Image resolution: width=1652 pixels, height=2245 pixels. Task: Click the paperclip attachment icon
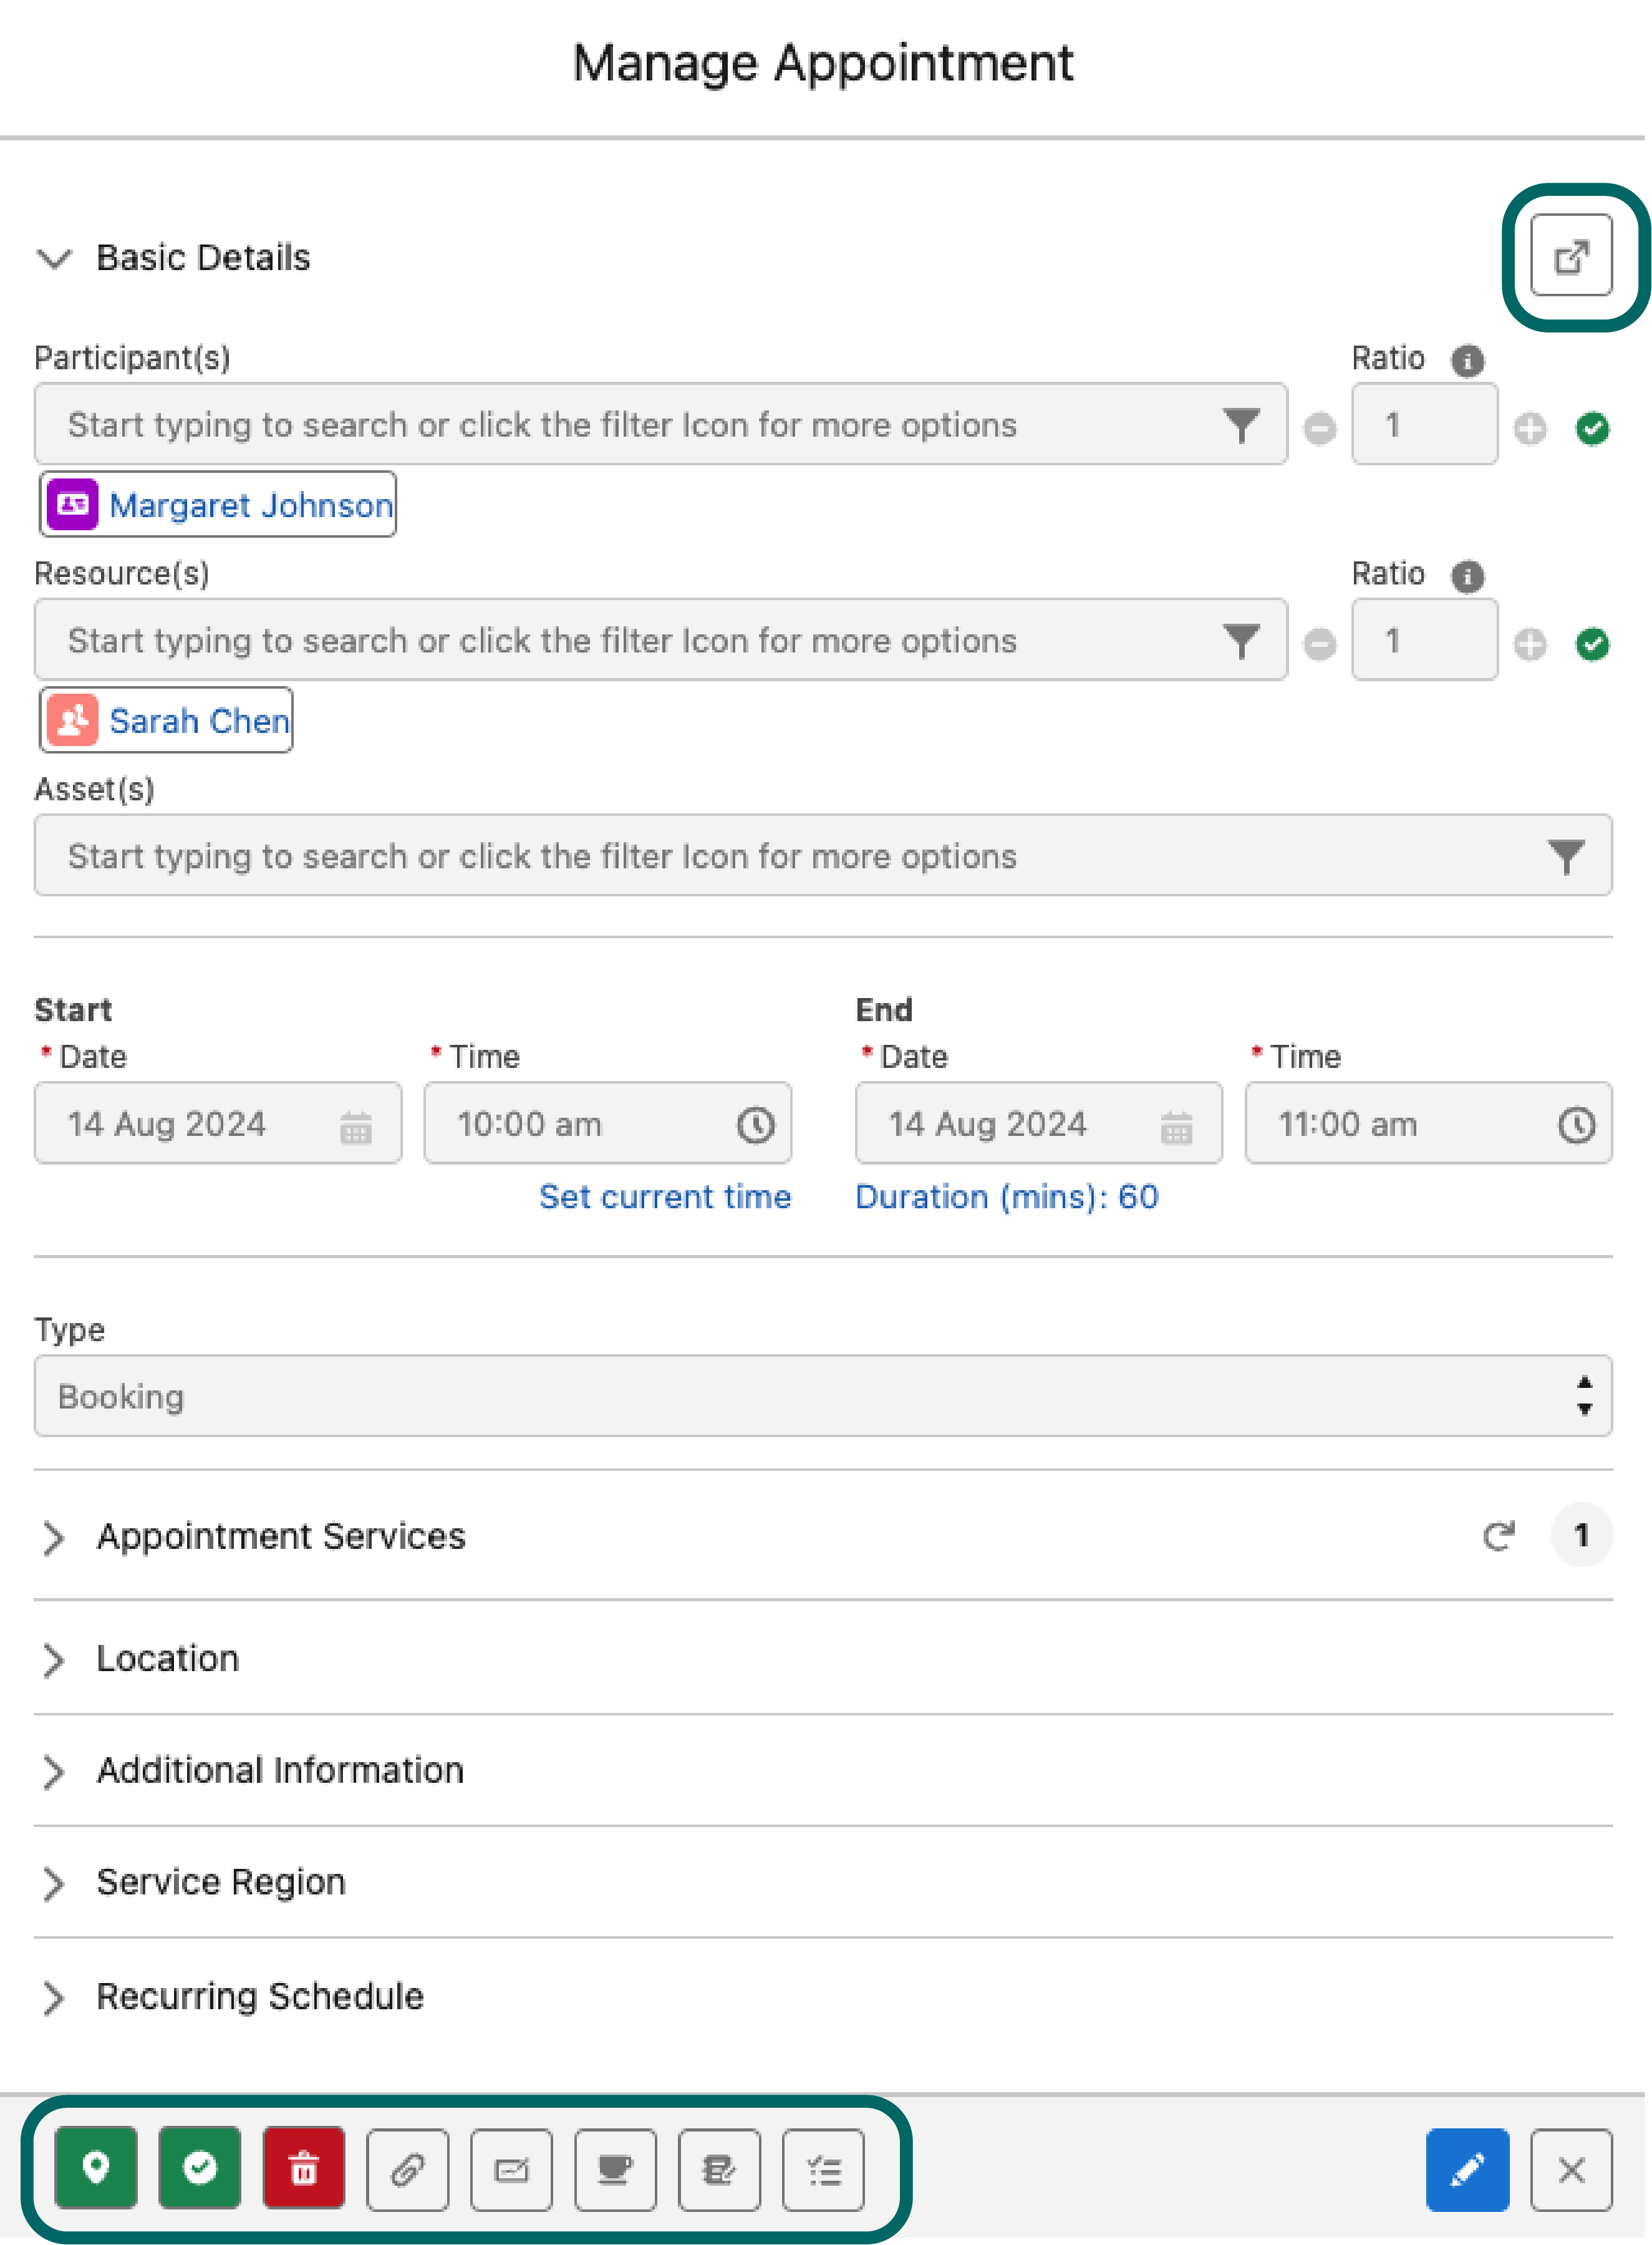pyautogui.click(x=408, y=2170)
